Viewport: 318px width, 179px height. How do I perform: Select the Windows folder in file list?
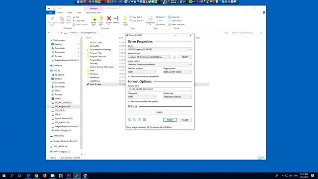pyautogui.click(x=94, y=74)
